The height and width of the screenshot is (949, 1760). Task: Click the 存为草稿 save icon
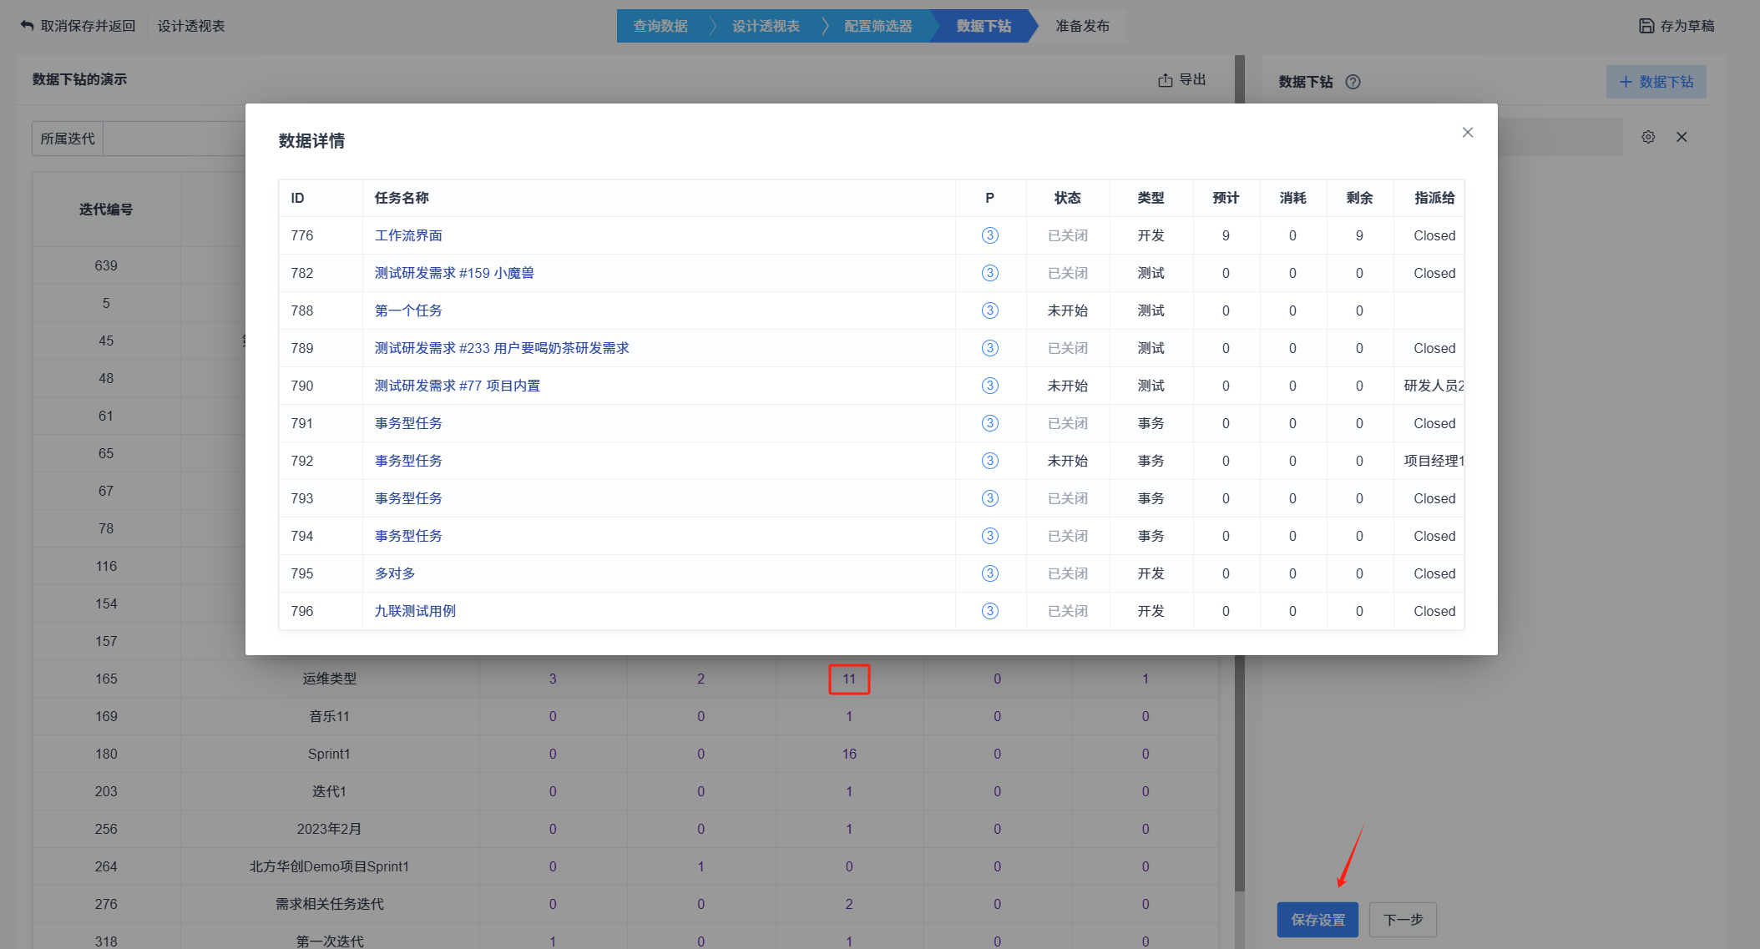1646,26
